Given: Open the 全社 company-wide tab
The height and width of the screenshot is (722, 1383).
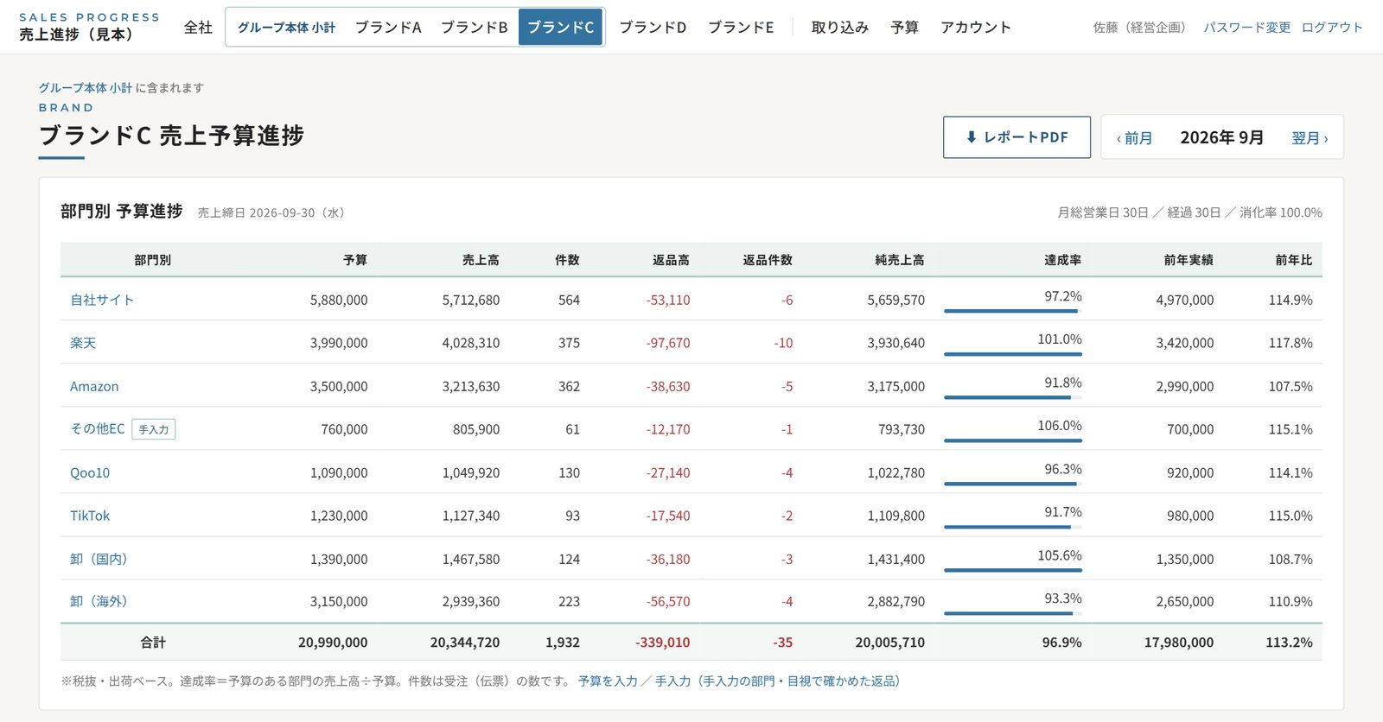Looking at the screenshot, I should pyautogui.click(x=198, y=28).
